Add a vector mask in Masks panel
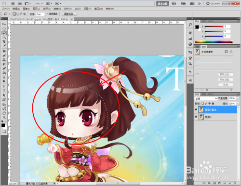 coord(231,52)
